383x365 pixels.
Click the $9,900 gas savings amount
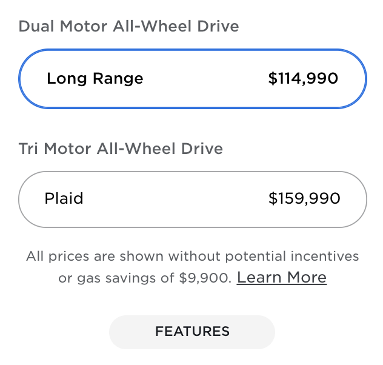[205, 278]
